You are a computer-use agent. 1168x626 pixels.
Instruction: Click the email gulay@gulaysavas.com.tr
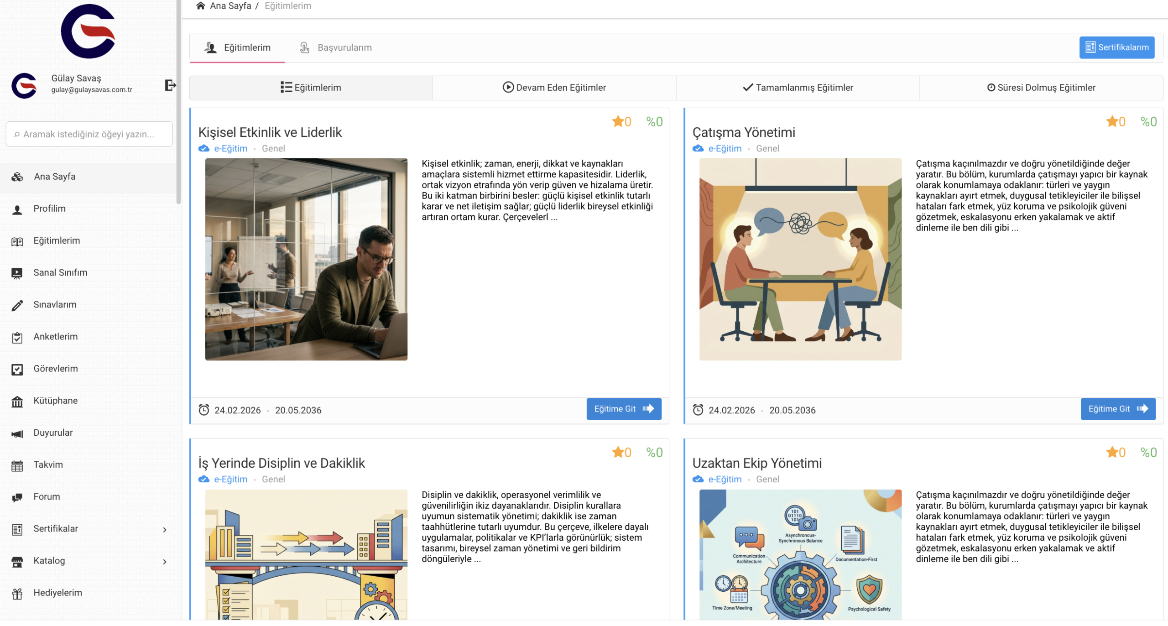coord(92,90)
